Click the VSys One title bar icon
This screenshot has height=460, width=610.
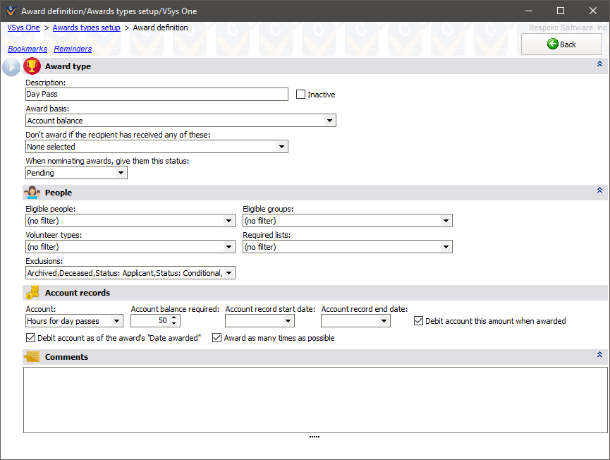[10, 11]
